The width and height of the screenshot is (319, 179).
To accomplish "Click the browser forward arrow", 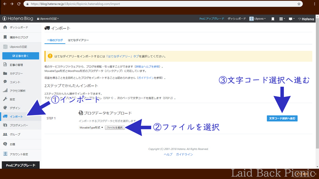I will 12,4.
